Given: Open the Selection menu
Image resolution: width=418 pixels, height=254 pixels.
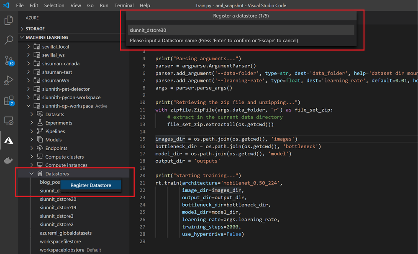Looking at the screenshot, I should tap(54, 5).
